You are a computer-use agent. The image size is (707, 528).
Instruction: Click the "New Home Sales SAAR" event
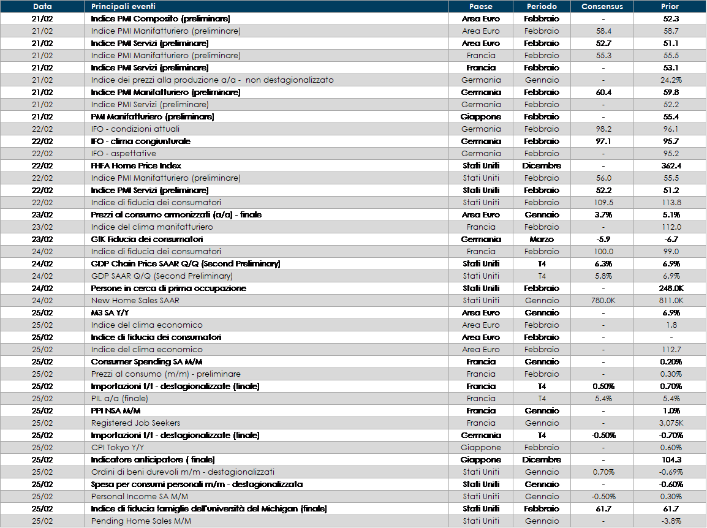tap(135, 301)
